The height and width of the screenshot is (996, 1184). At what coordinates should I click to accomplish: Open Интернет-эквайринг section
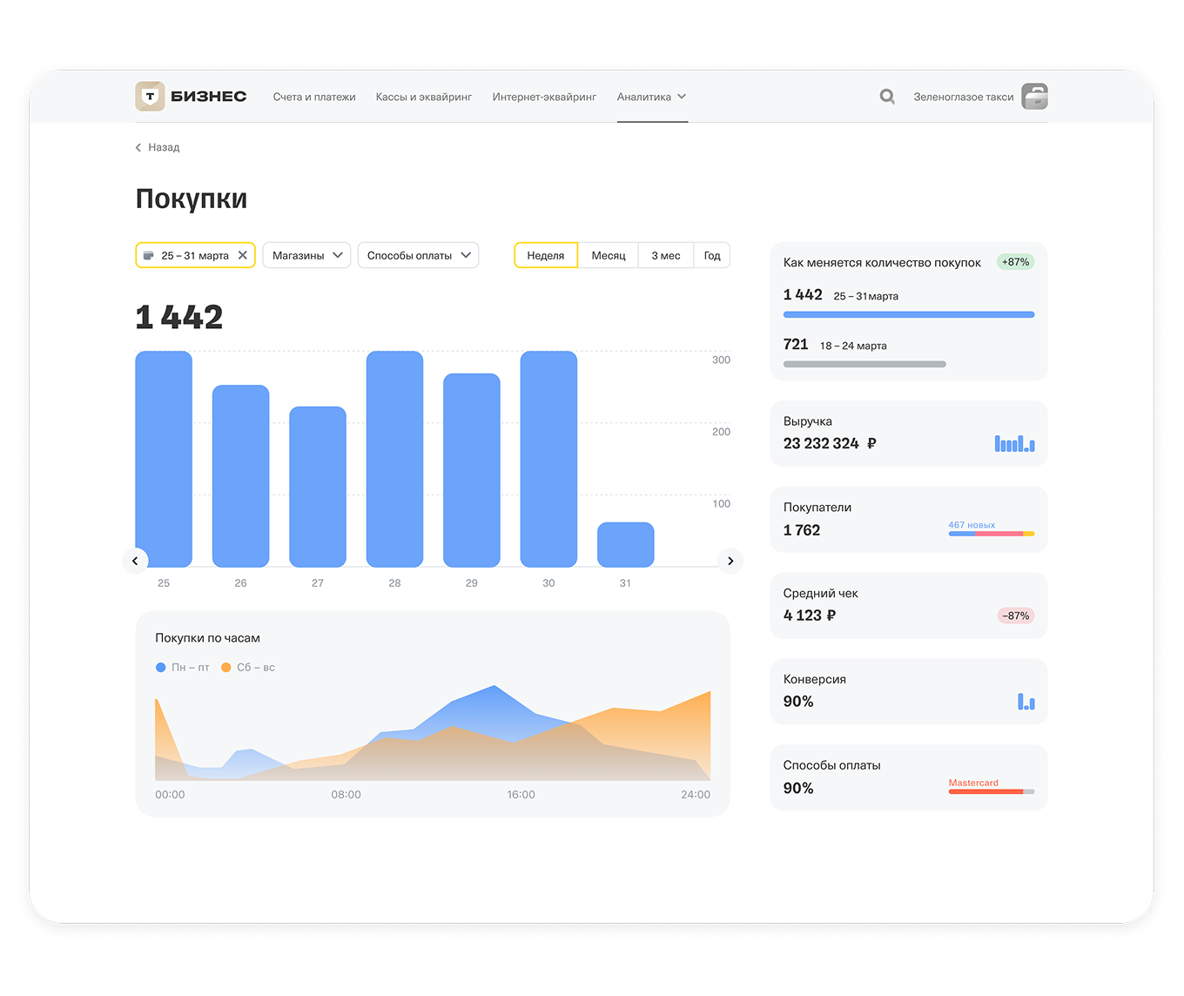point(544,97)
